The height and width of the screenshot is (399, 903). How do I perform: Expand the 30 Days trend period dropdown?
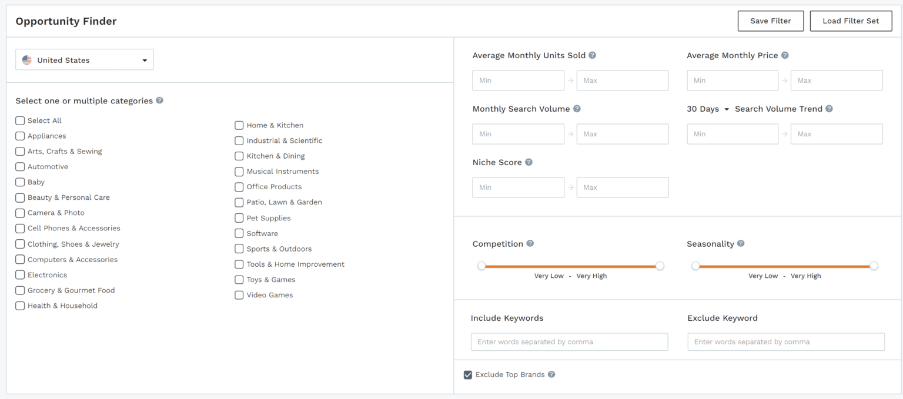click(708, 109)
